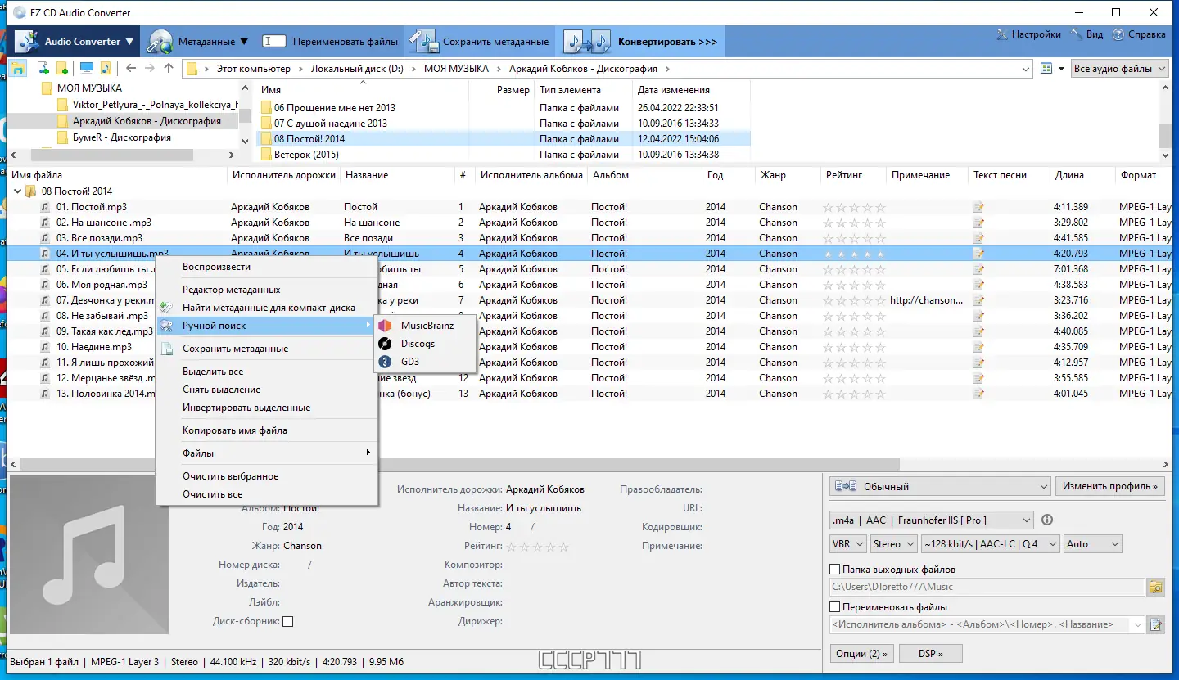
Task: Click the music library folder icon
Action: point(105,69)
